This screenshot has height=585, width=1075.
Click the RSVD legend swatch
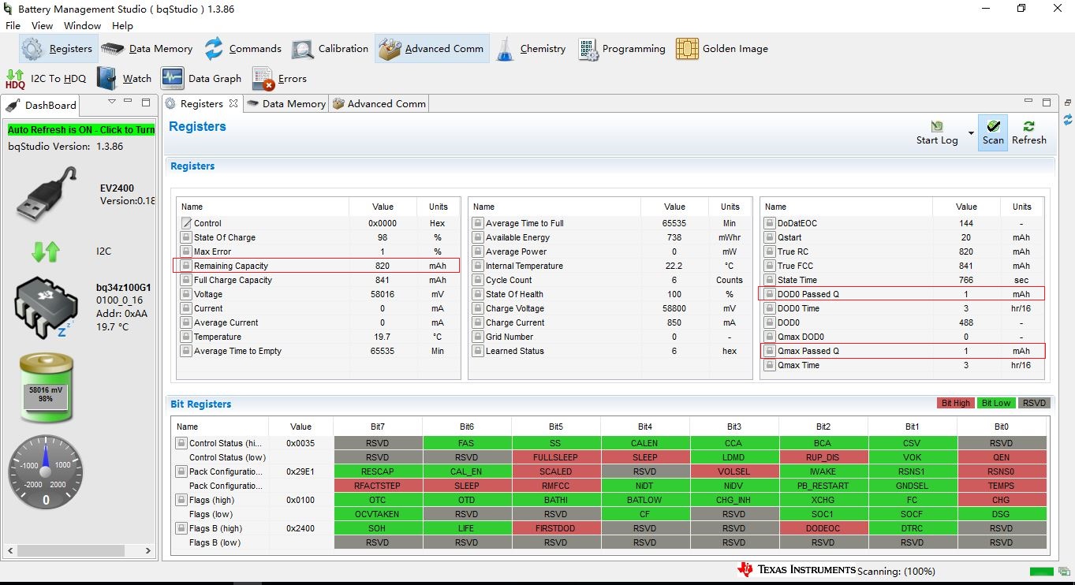[x=1033, y=403]
